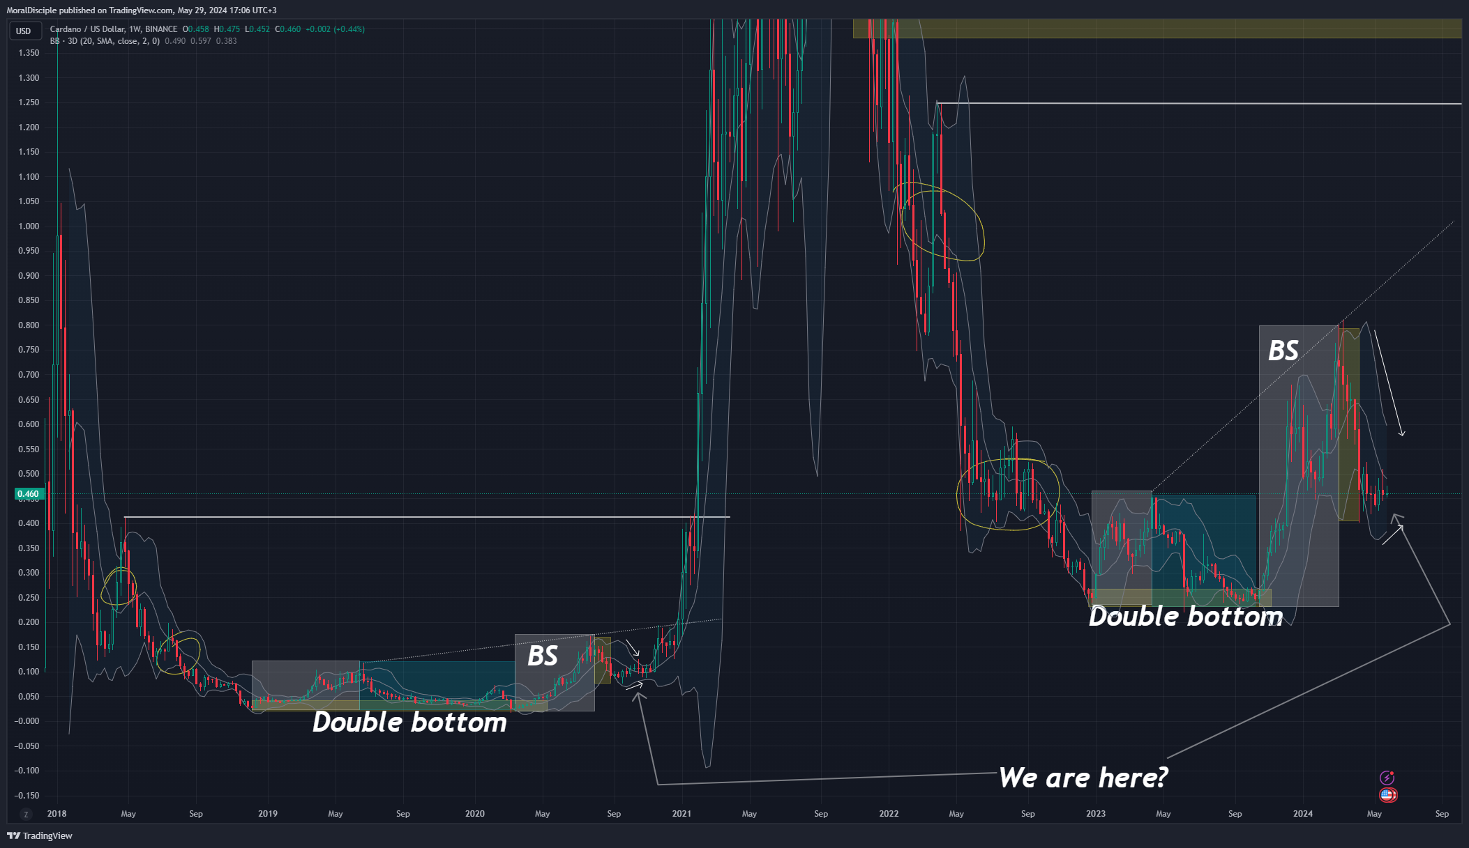The width and height of the screenshot is (1469, 848).
Task: Click the 1.350 price axis label
Action: click(29, 53)
